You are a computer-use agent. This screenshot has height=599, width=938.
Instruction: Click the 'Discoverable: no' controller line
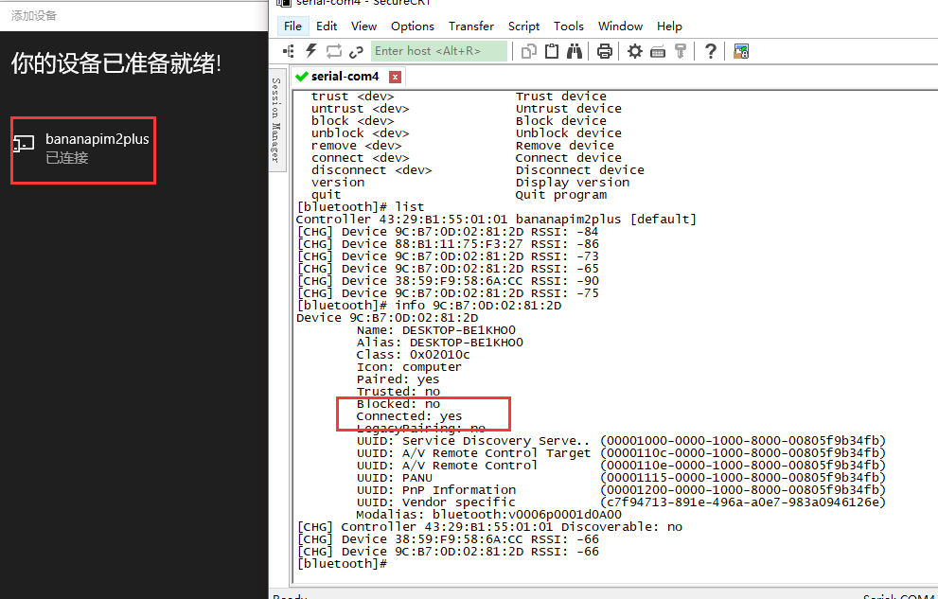click(489, 527)
